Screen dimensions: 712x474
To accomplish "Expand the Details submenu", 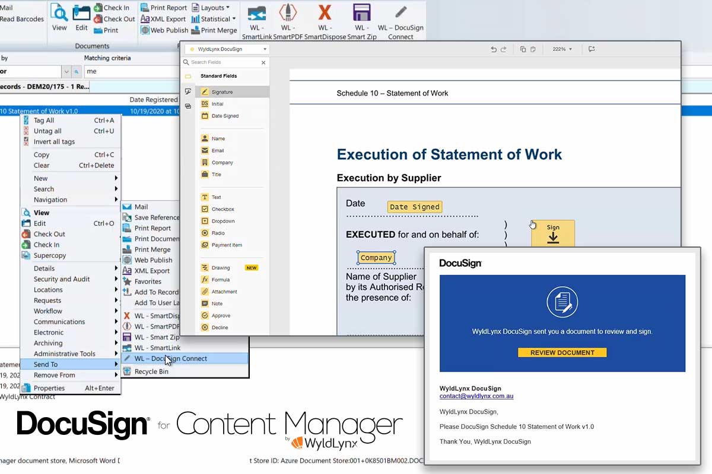I will point(71,268).
